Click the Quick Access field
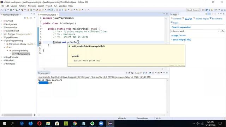 point(193,10)
